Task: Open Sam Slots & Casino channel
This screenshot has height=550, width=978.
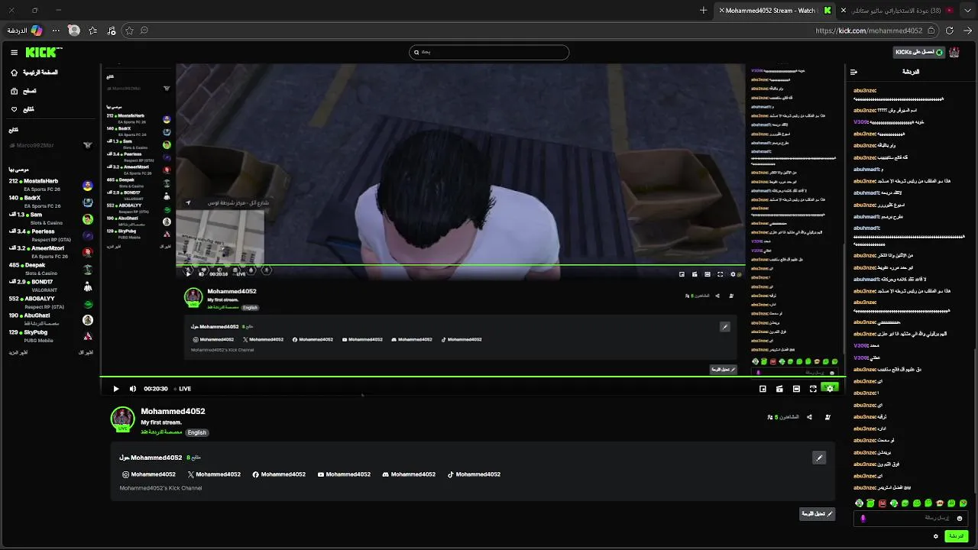Action: pyautogui.click(x=50, y=218)
